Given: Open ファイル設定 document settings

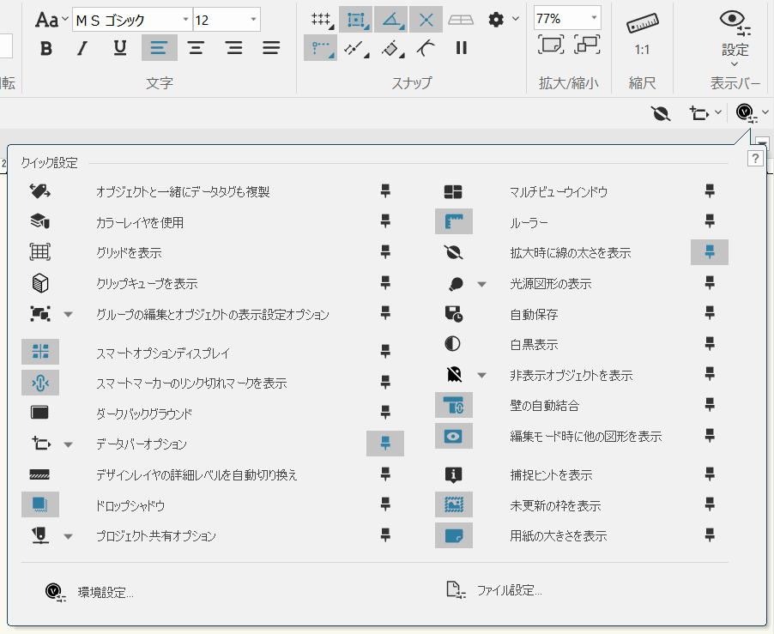Looking at the screenshot, I should [494, 589].
